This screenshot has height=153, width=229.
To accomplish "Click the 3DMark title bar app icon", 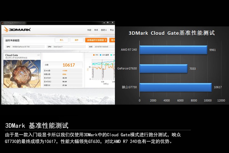I will (x=2, y=23).
